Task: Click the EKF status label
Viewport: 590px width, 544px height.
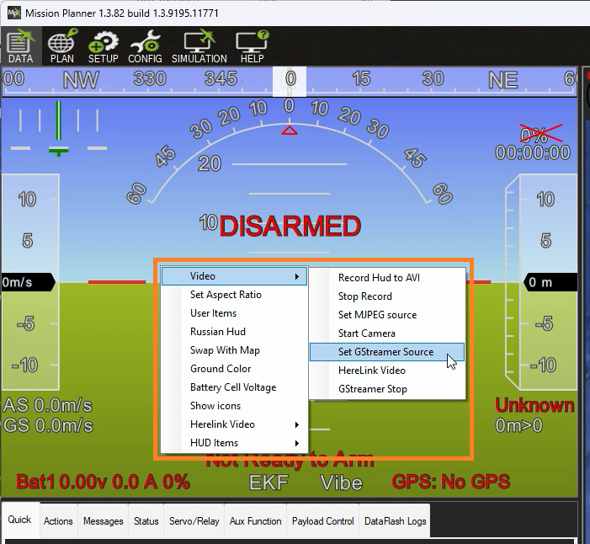Action: tap(268, 483)
